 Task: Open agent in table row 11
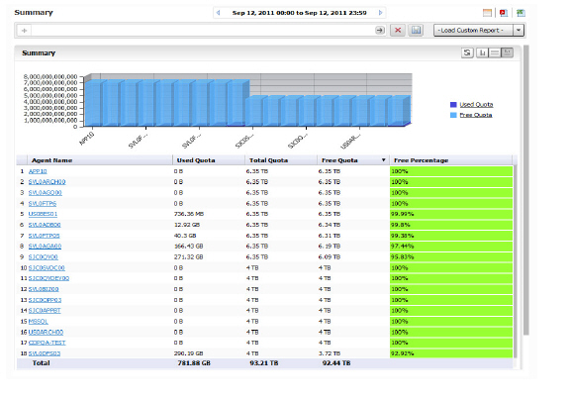pyautogui.click(x=48, y=278)
